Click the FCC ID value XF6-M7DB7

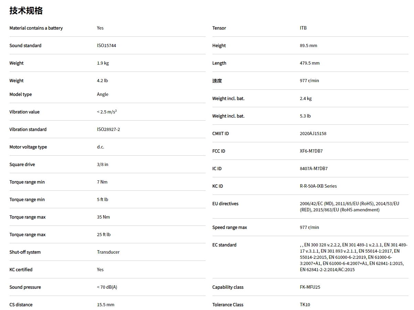[x=311, y=151]
